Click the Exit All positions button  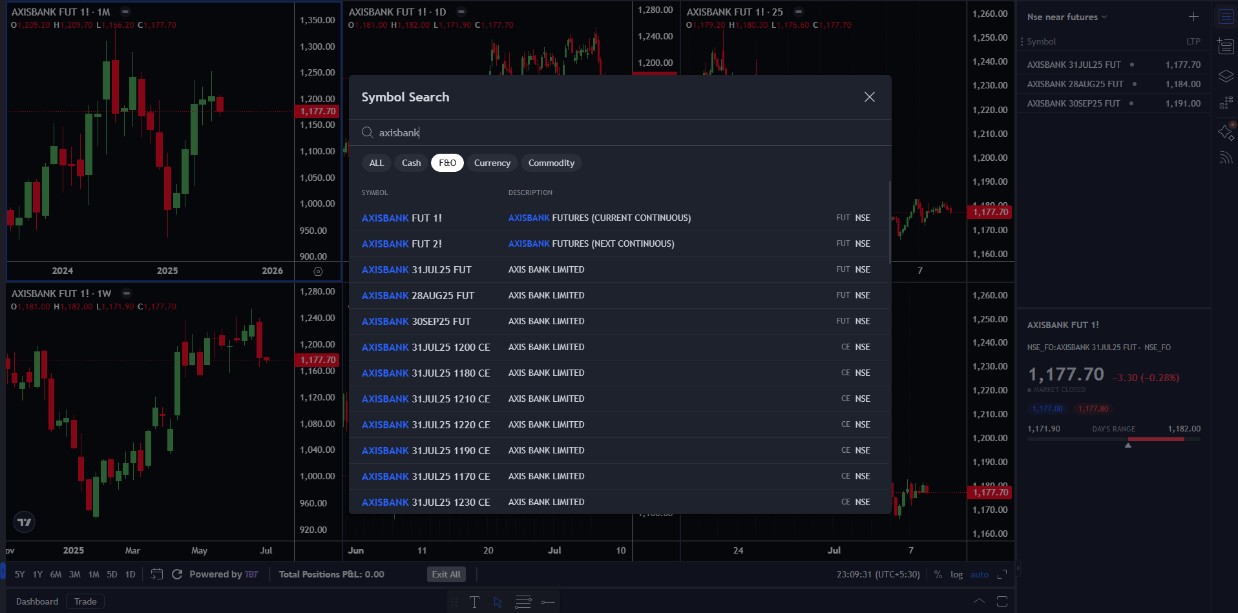446,574
